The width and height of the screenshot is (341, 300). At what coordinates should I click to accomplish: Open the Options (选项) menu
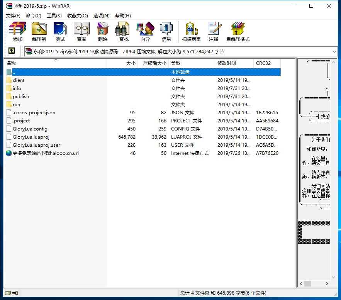(101, 16)
